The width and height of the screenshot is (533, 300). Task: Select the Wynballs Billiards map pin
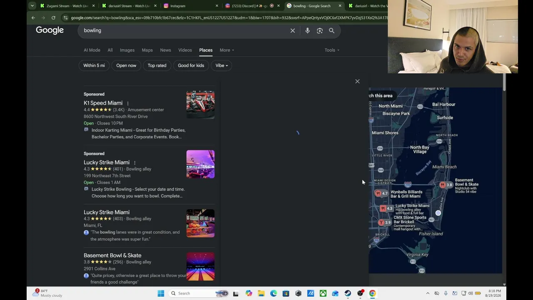click(x=381, y=193)
